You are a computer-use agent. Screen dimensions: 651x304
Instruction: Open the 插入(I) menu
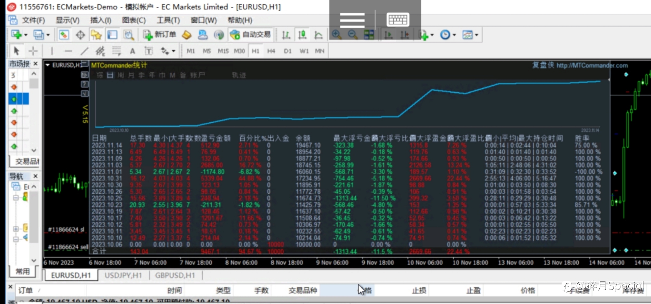click(x=101, y=20)
